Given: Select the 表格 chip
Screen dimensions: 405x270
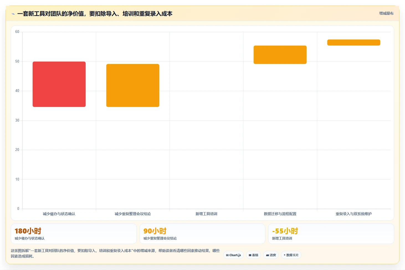Looking at the screenshot, I should point(253,255).
